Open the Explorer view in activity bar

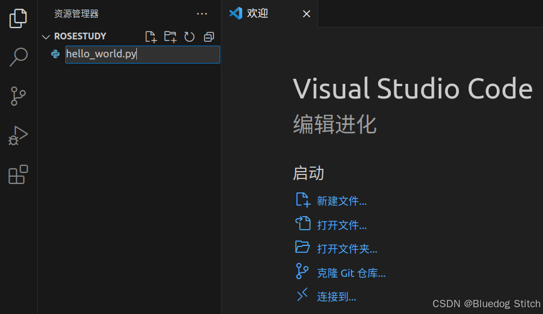[x=18, y=19]
